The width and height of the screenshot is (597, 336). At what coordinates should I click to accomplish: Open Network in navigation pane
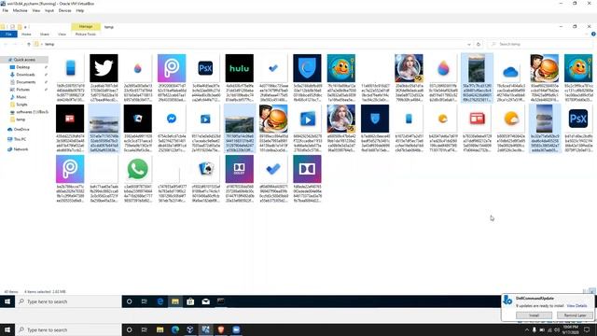[21, 149]
